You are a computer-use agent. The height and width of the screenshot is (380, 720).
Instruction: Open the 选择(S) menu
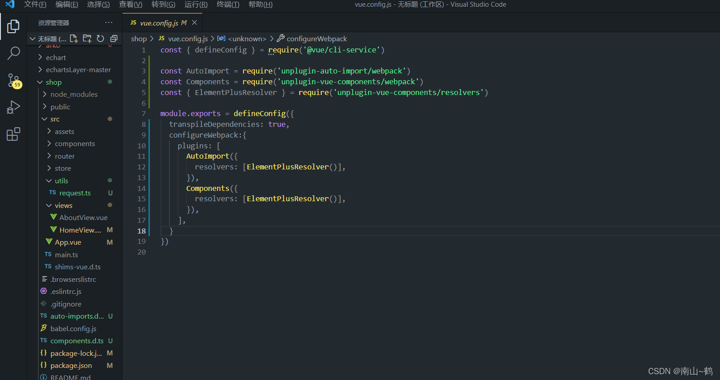pyautogui.click(x=98, y=4)
